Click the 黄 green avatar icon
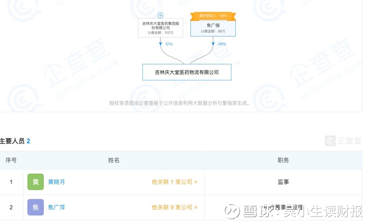 tap(35, 182)
